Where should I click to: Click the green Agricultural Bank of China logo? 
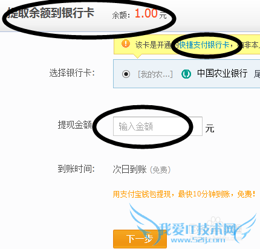[x=186, y=74]
